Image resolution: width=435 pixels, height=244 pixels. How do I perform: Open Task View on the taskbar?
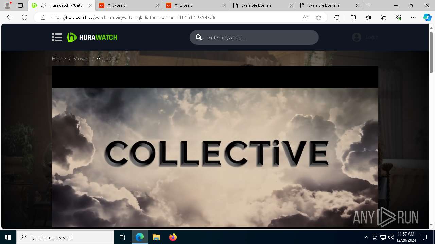(x=122, y=237)
